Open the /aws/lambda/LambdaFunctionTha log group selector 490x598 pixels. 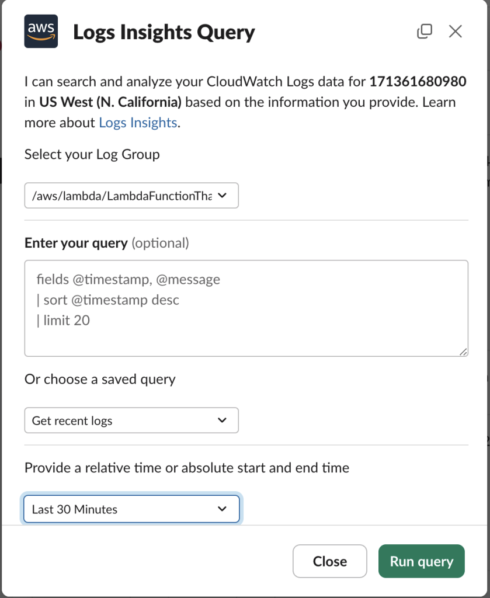pyautogui.click(x=131, y=196)
